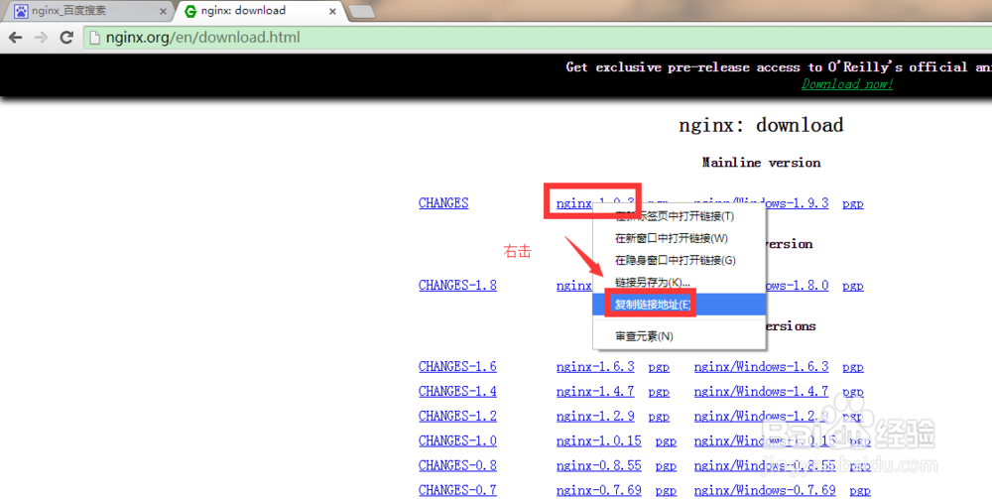Download the nginx-1.0.15 source link
This screenshot has height=499, width=992.
tap(598, 440)
